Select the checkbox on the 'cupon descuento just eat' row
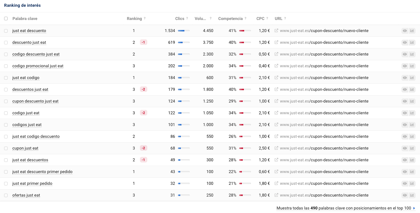This screenshot has width=420, height=213. 6,101
